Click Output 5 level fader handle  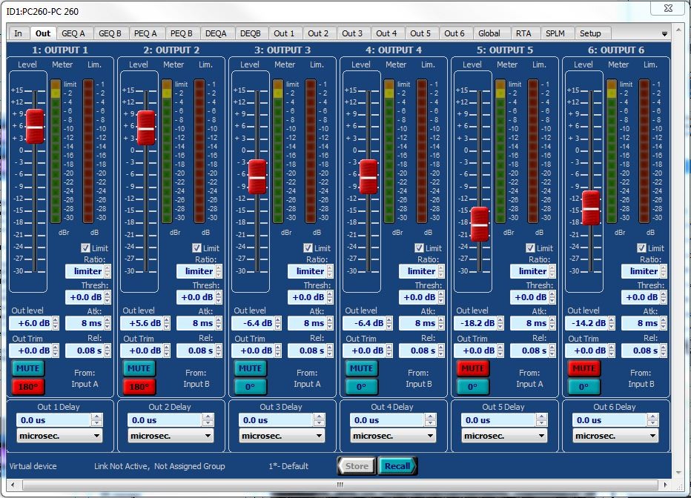pos(480,224)
